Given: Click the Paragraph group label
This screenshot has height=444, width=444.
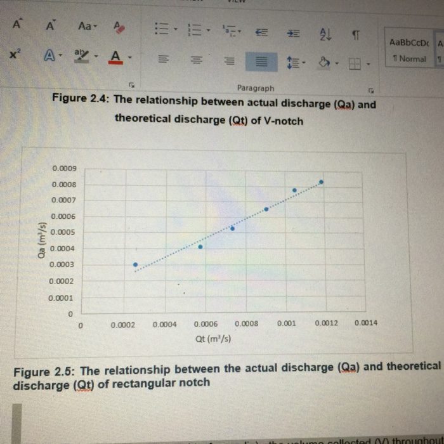Looking at the screenshot, I should coord(256,88).
